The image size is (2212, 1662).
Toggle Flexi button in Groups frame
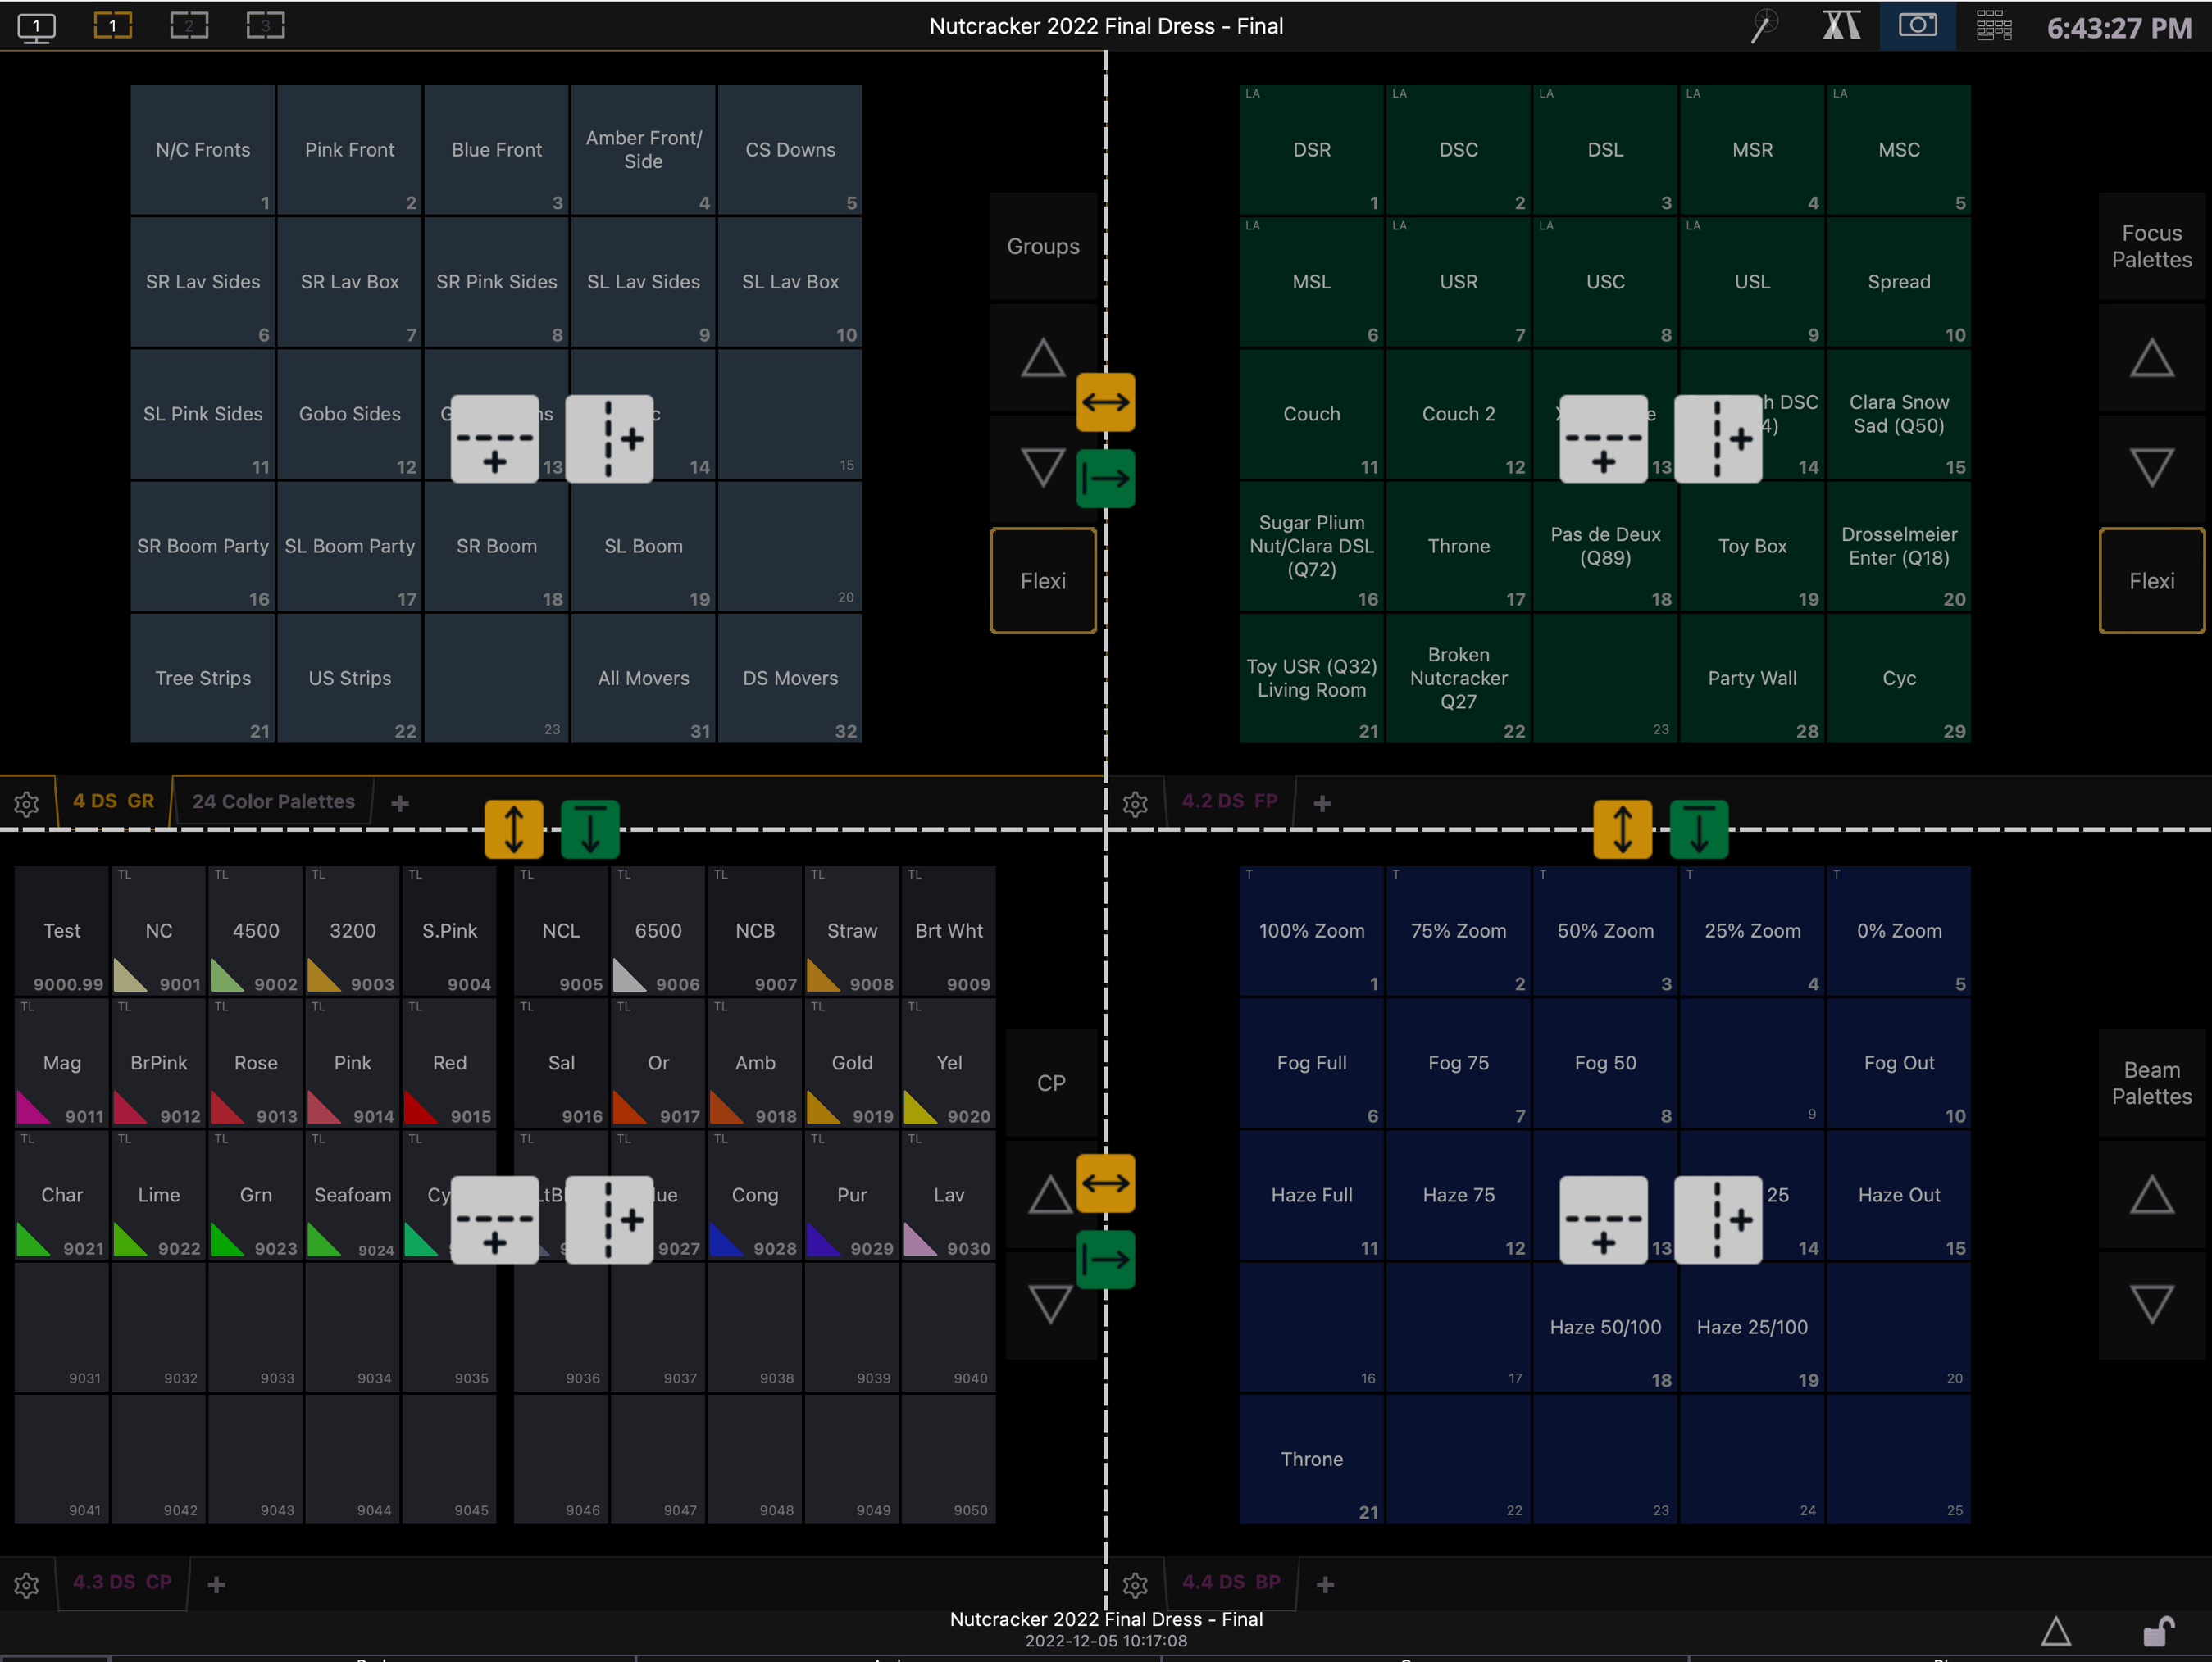tap(1043, 581)
